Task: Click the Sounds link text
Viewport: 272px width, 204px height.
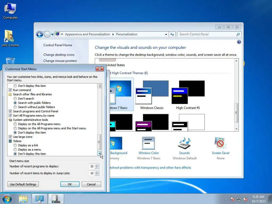Action: click(184, 153)
